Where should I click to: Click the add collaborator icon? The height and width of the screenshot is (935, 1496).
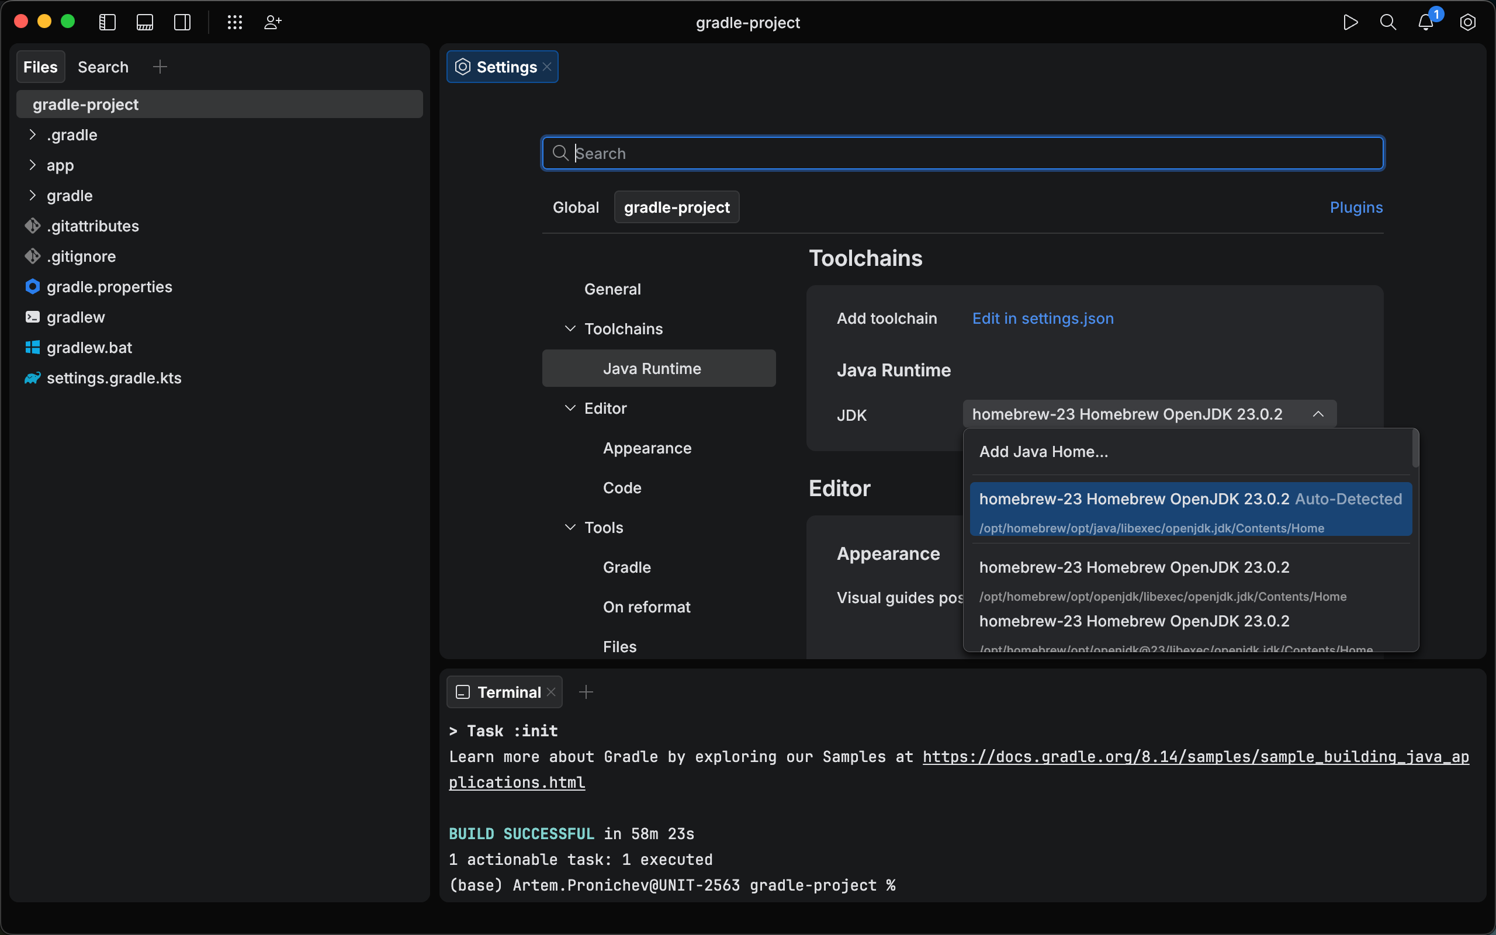[273, 22]
